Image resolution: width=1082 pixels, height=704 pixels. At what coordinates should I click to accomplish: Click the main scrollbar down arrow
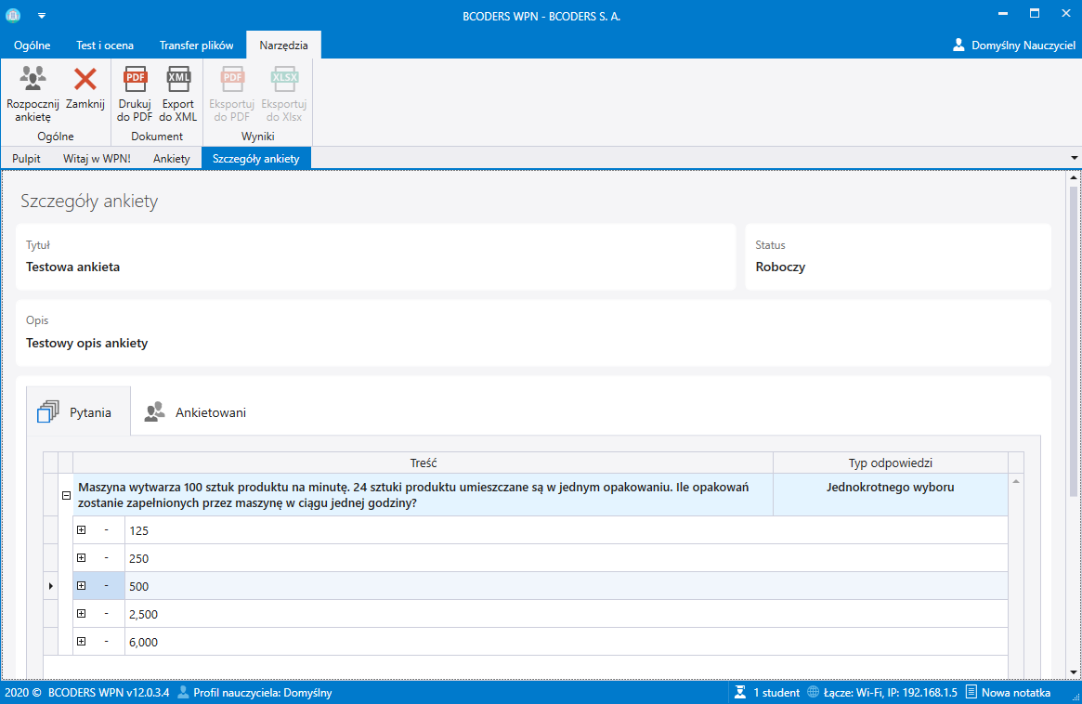point(1073,672)
